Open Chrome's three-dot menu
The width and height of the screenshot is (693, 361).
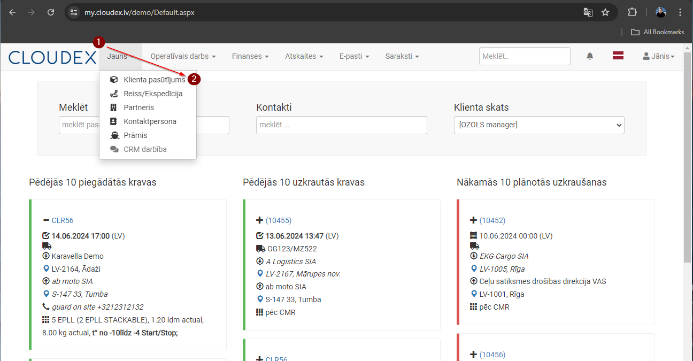(x=680, y=12)
